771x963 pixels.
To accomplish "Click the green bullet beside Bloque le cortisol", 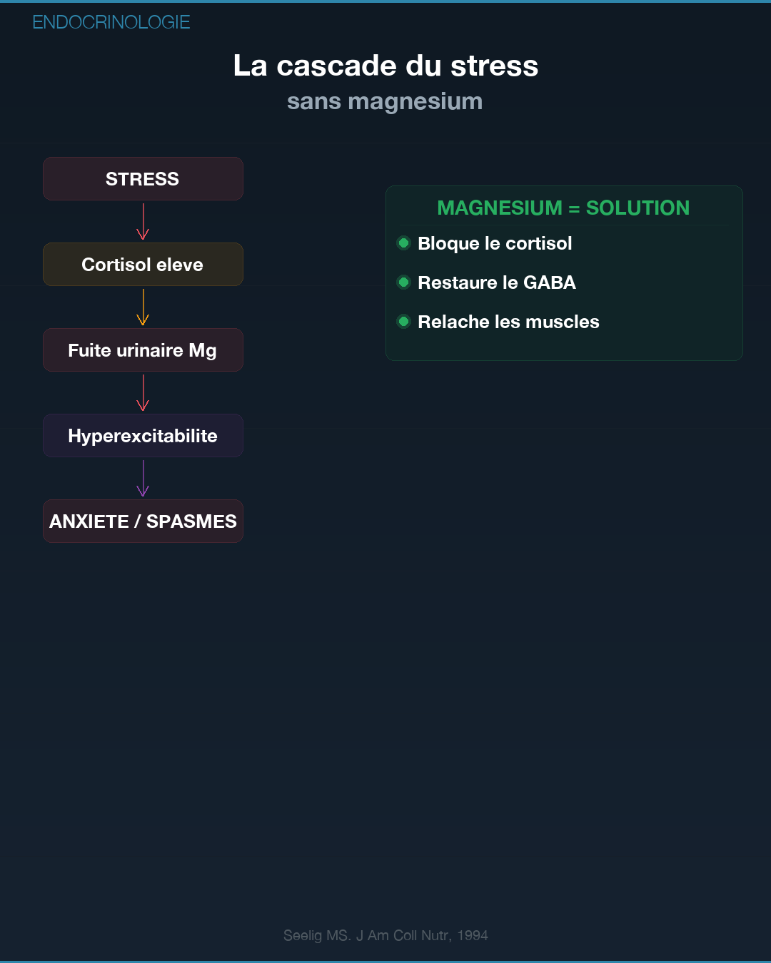I will point(403,243).
